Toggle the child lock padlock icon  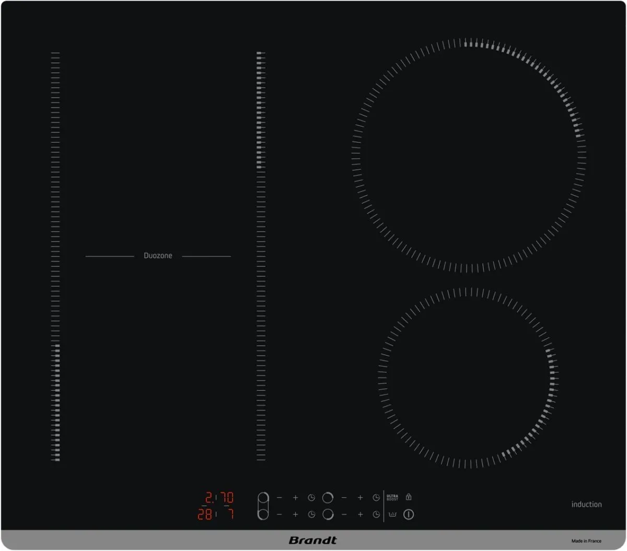pos(409,497)
